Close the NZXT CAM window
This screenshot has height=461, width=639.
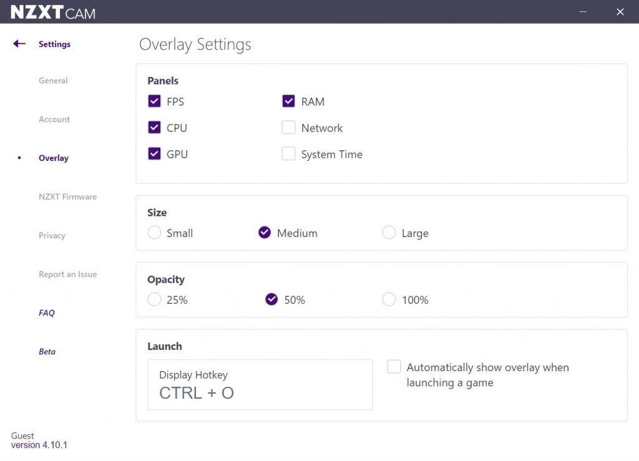[x=620, y=12]
